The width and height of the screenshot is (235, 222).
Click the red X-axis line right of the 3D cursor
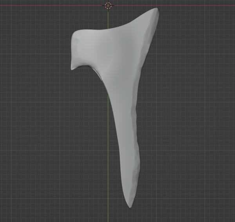click(188, 6)
